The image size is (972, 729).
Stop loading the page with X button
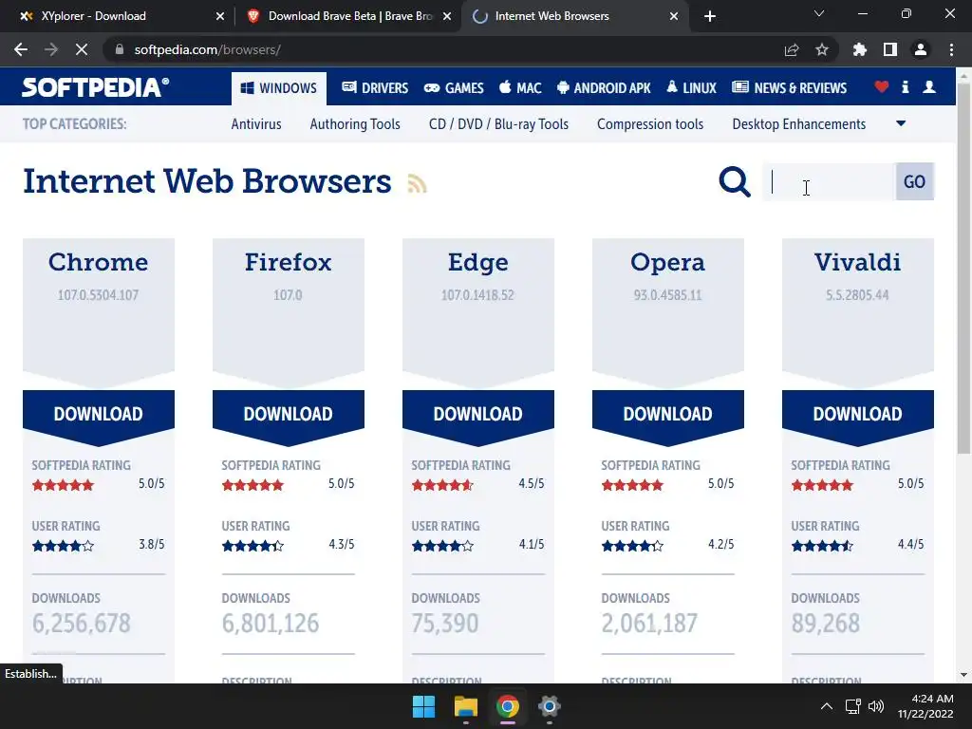point(82,49)
